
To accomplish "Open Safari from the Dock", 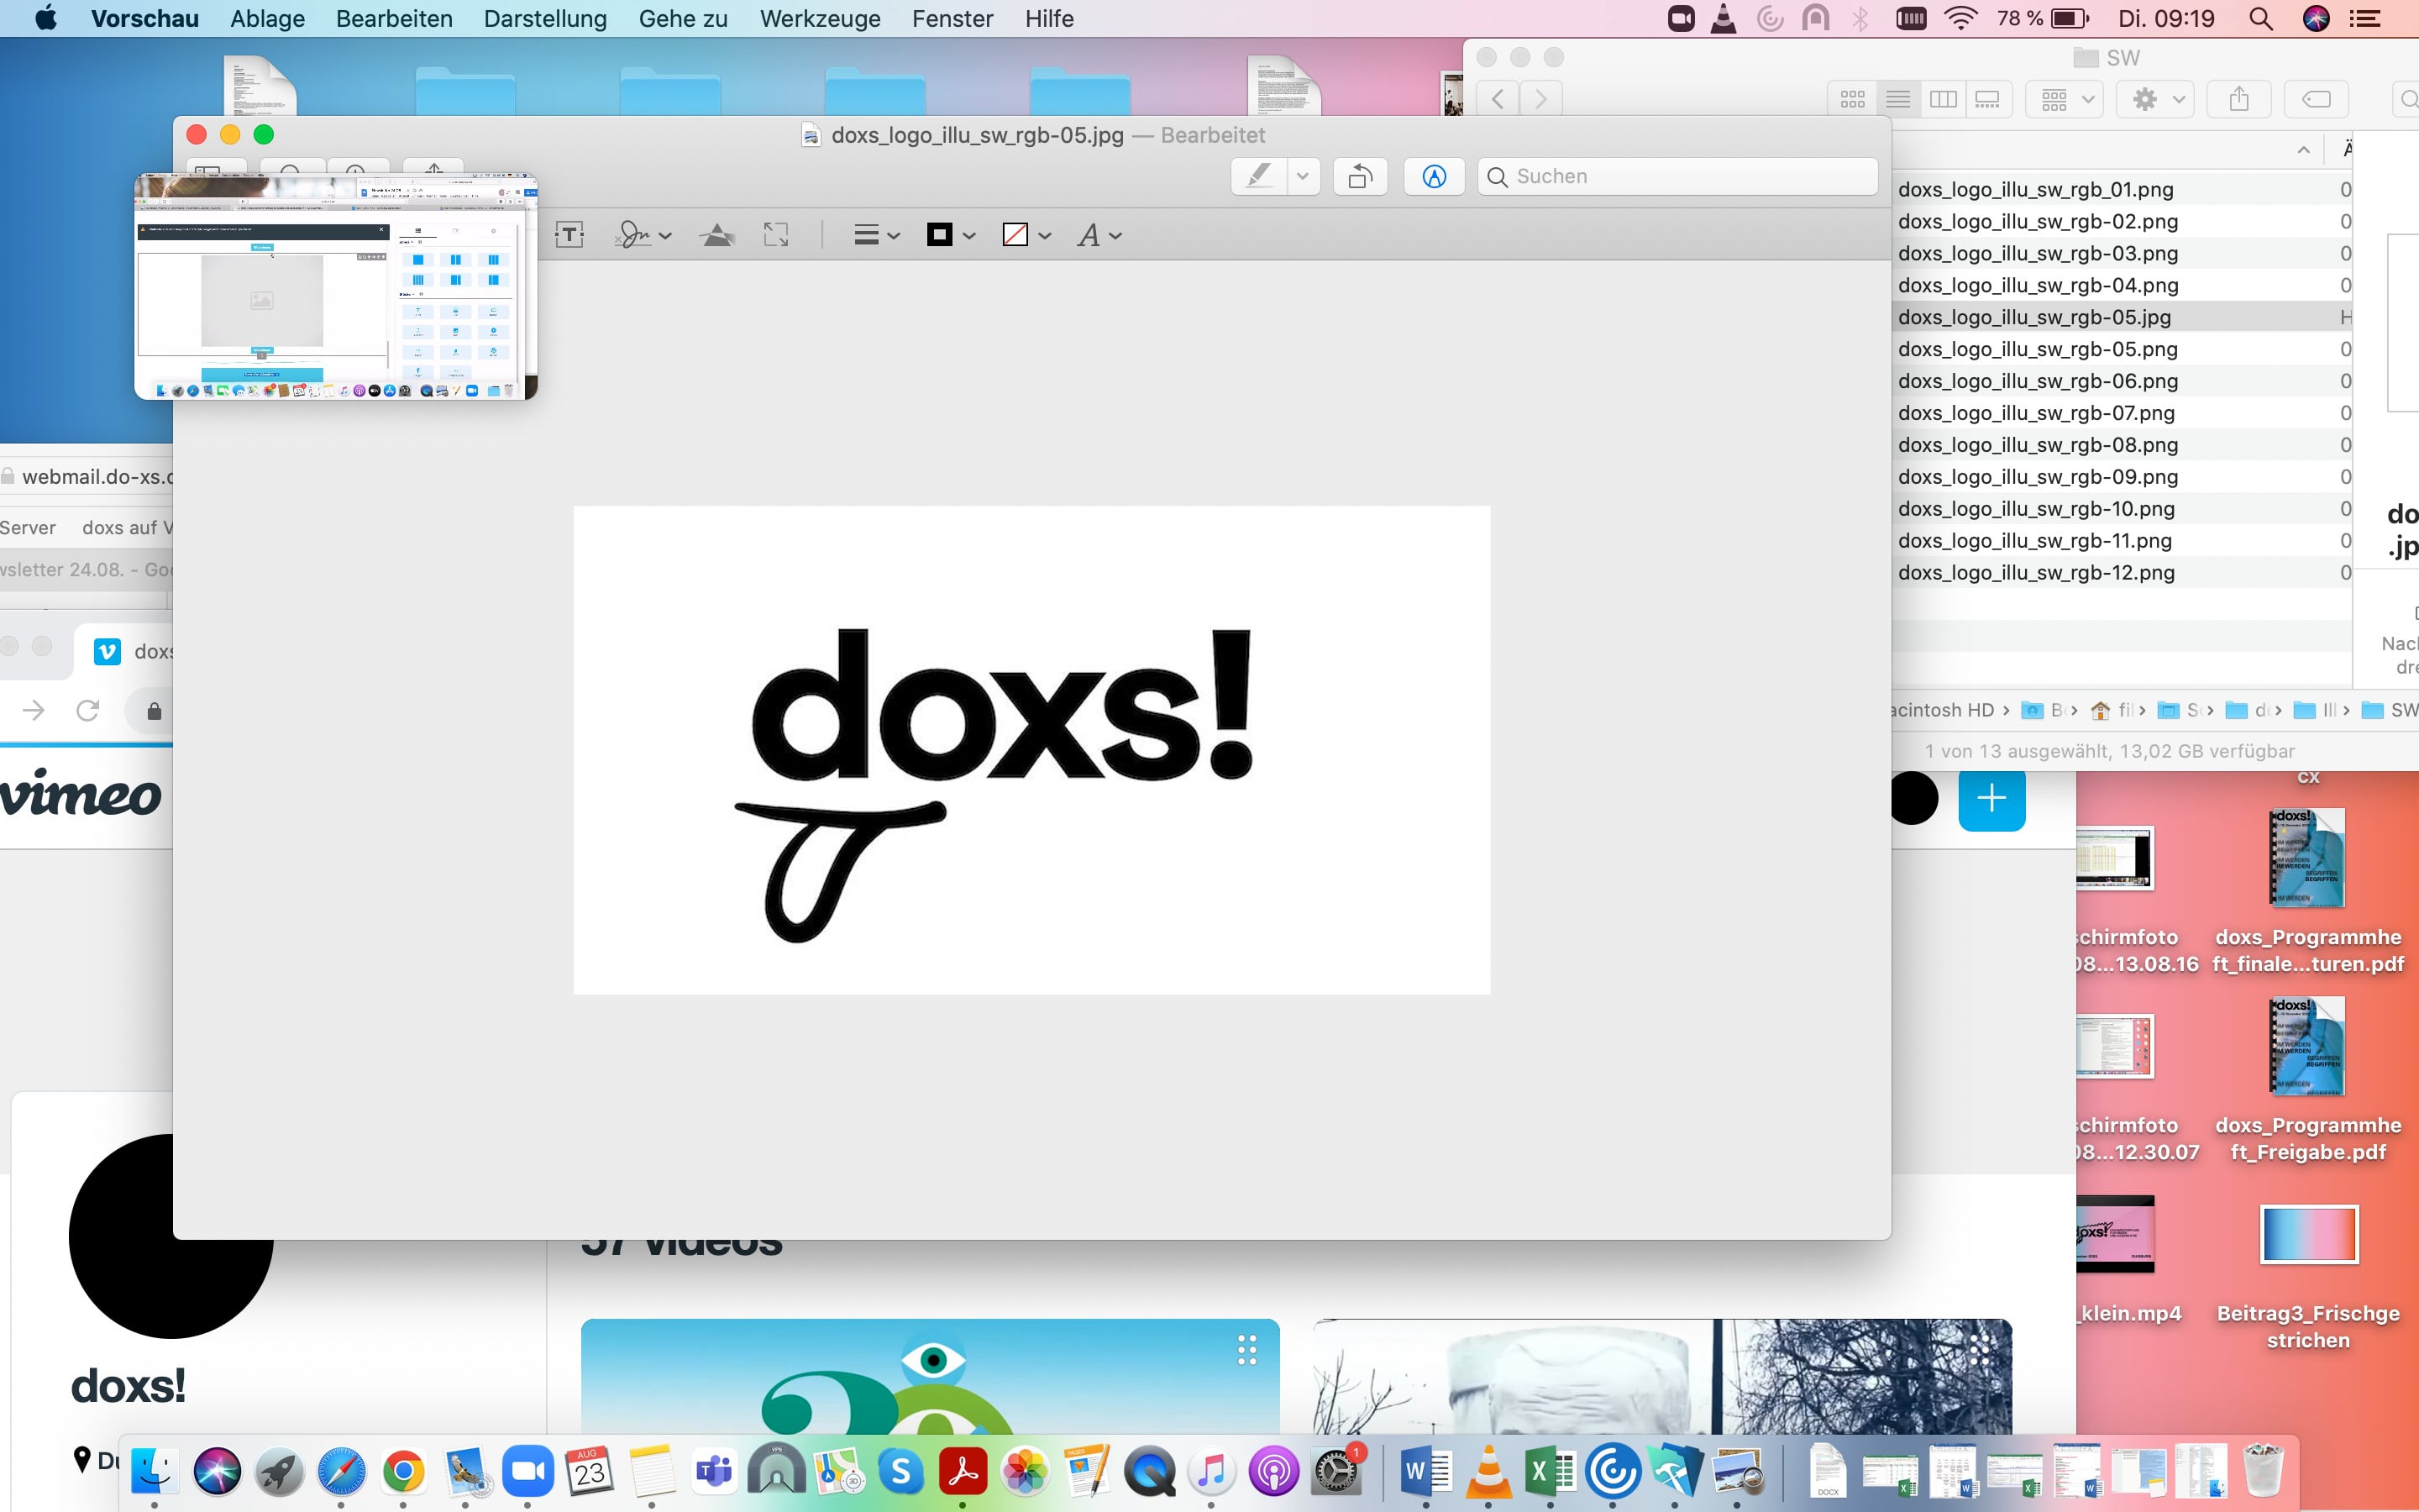I will [341, 1471].
